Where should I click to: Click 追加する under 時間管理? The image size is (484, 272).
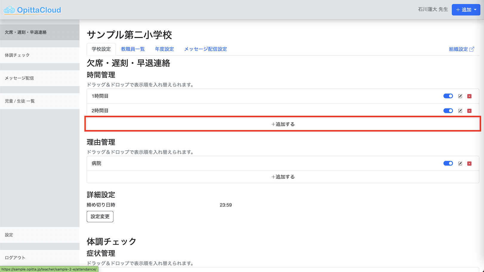(283, 124)
